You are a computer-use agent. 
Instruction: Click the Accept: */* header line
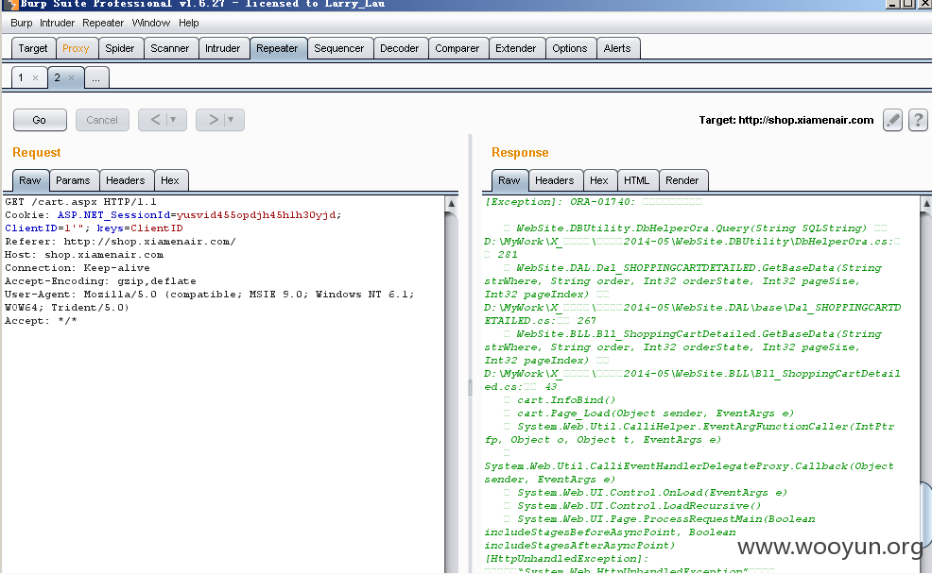(x=41, y=321)
